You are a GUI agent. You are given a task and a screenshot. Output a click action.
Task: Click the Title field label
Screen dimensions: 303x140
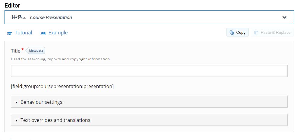15,51
